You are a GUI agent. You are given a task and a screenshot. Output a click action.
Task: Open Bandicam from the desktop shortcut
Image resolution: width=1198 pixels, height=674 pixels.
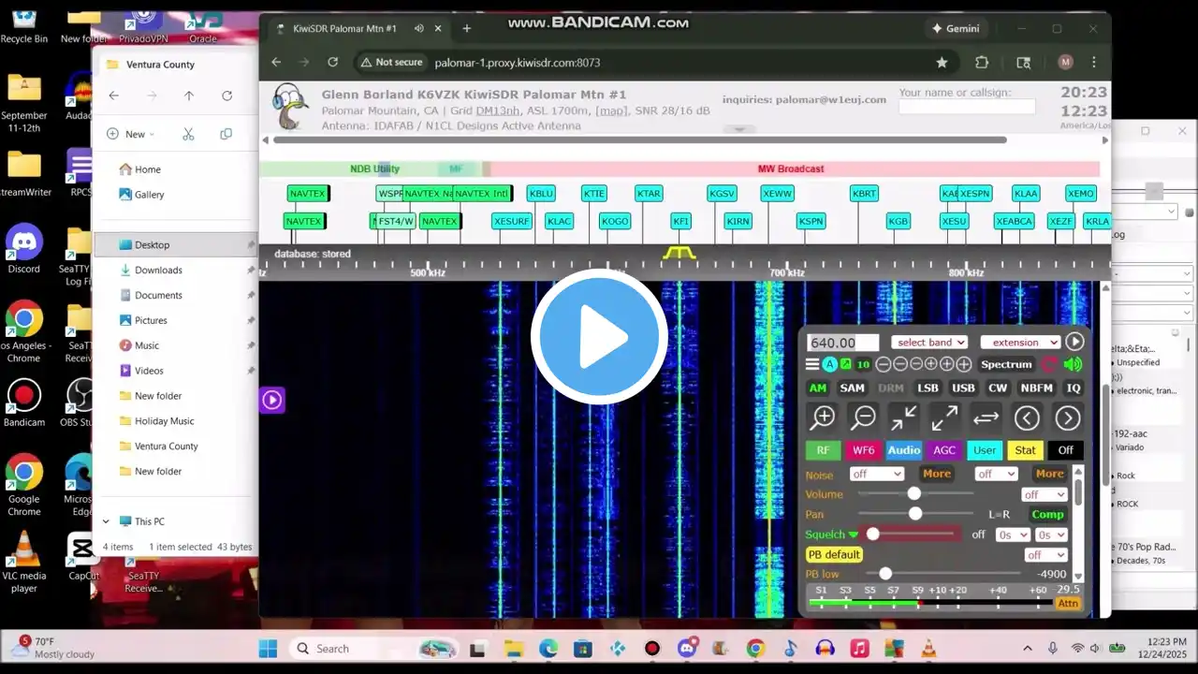(x=23, y=403)
